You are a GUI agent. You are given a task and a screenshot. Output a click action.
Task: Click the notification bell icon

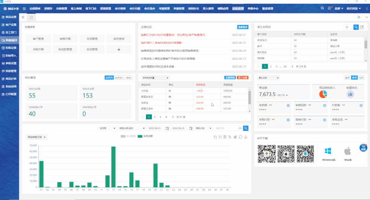[x=330, y=8]
